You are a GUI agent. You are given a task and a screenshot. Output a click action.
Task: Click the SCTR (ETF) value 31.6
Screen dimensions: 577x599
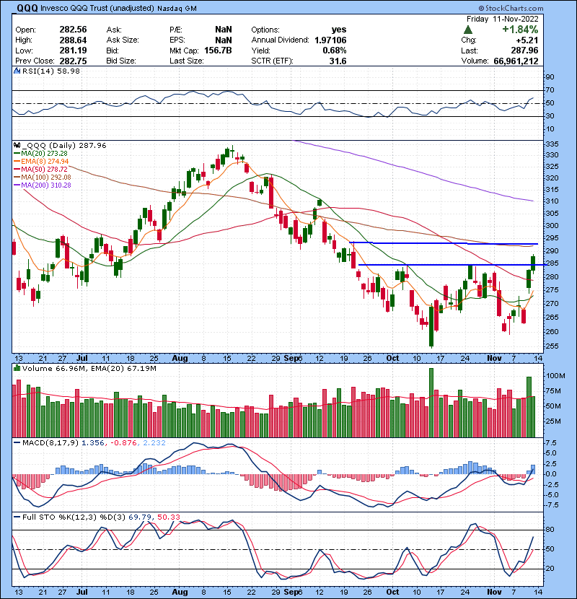(x=338, y=61)
